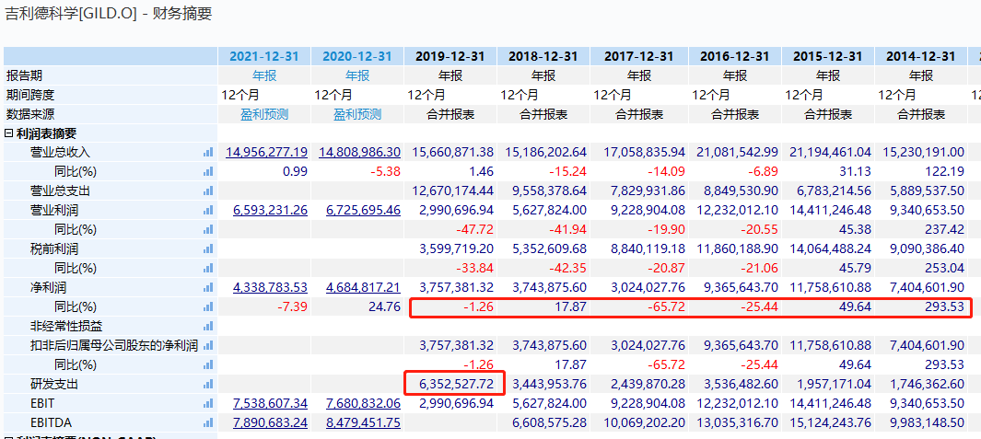Open chart icon for EBITDA row
The height and width of the screenshot is (439, 981).
tap(207, 422)
